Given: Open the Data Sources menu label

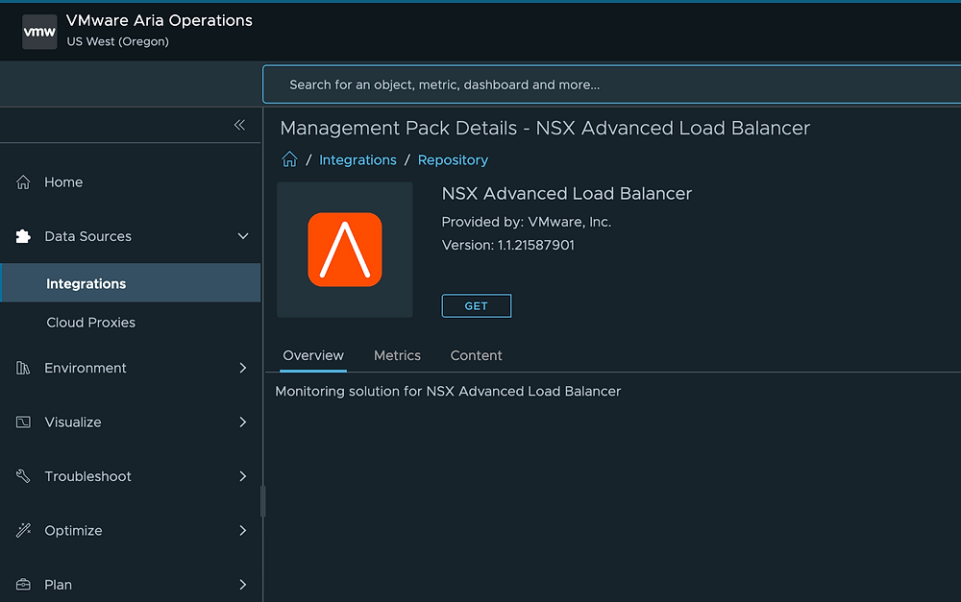Looking at the screenshot, I should (87, 236).
